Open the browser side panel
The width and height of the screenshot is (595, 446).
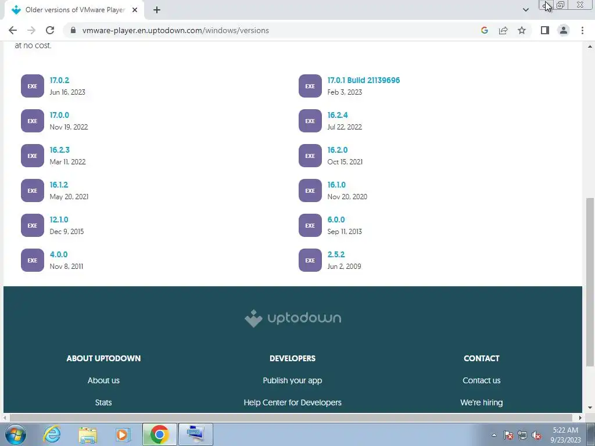[545, 30]
